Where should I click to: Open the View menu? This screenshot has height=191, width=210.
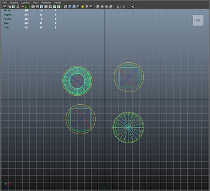tap(4, 3)
